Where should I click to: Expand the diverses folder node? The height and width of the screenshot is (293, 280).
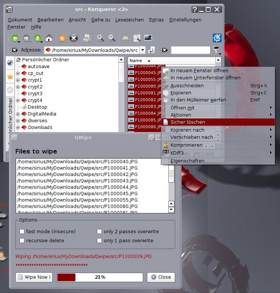click(x=18, y=121)
